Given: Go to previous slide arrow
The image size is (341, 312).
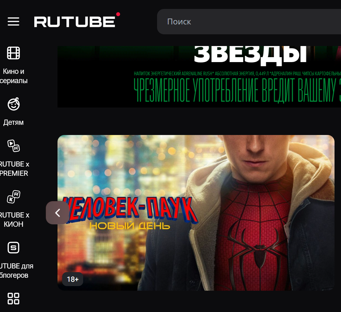Looking at the screenshot, I should point(58,213).
